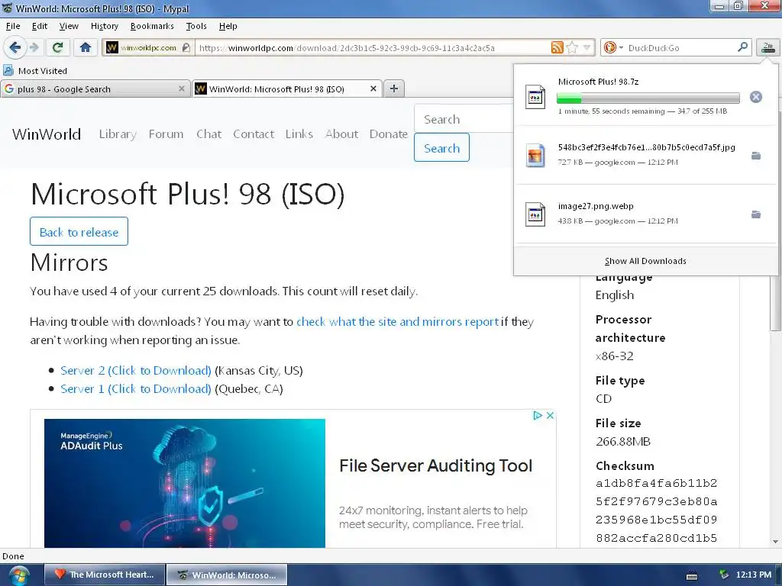The image size is (782, 586).
Task: Show All Downloads
Action: point(645,261)
